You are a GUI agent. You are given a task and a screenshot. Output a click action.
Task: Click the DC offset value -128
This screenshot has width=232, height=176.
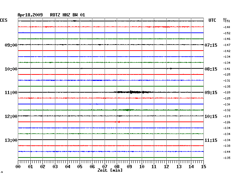tap(227, 92)
